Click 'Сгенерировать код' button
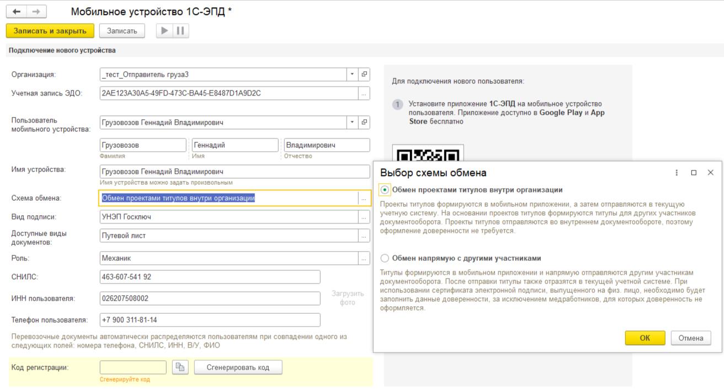The image size is (724, 390). pos(238,367)
